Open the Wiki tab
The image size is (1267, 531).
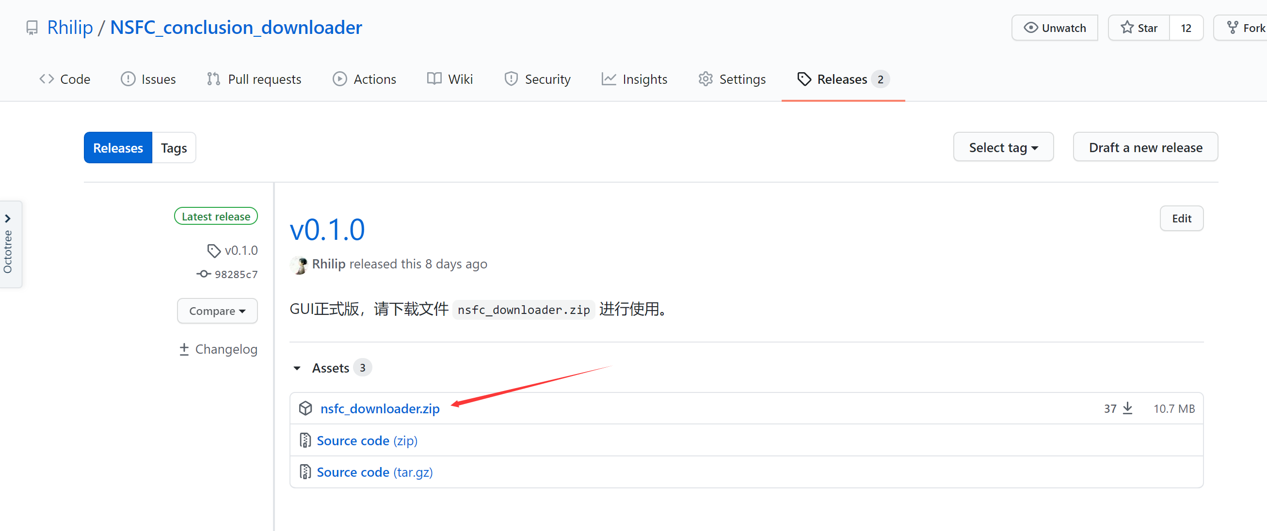pos(449,79)
